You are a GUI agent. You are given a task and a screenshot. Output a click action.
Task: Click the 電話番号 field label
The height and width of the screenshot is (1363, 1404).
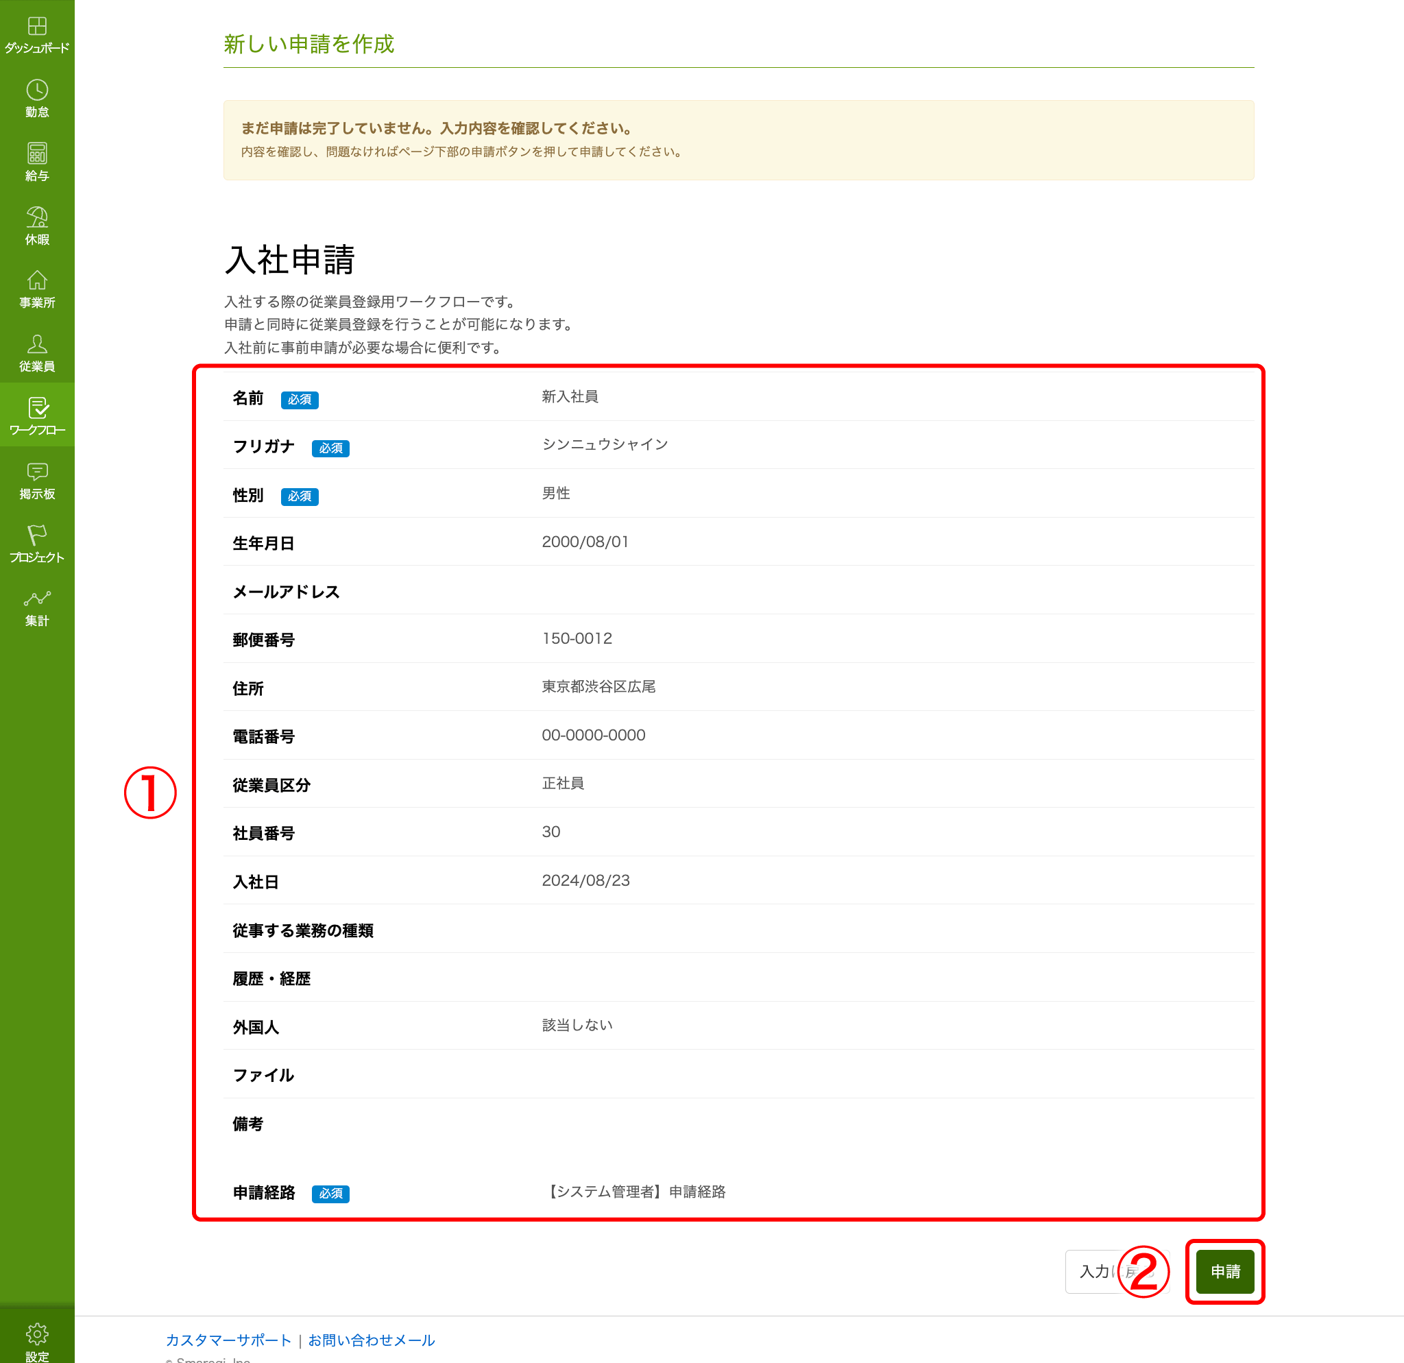[x=264, y=736]
